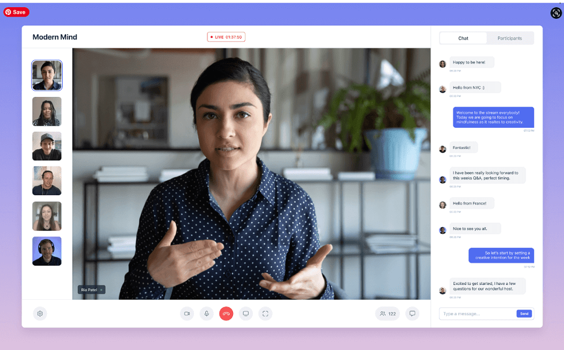Viewport: 564px width, 350px height.
Task: Toggle the camera video button
Action: [x=187, y=314]
